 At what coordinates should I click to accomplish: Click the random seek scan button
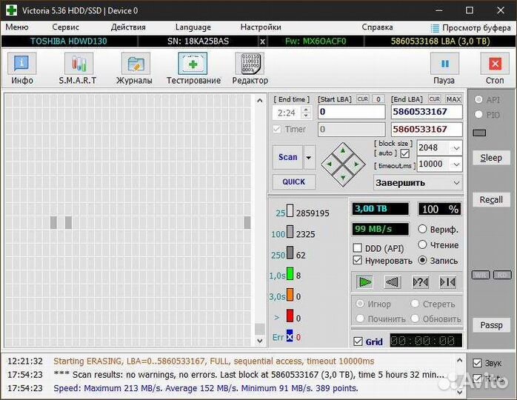(421, 282)
